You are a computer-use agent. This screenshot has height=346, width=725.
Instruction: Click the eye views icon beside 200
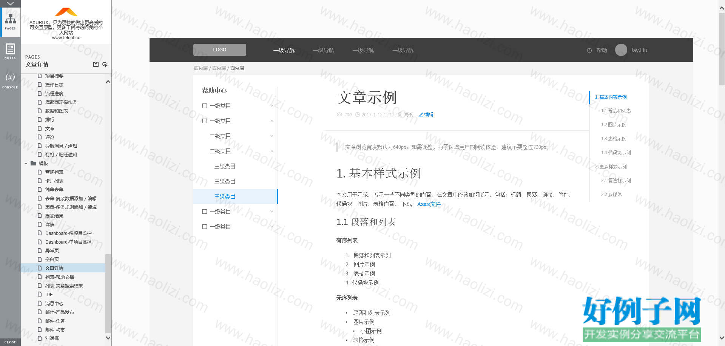coord(339,115)
